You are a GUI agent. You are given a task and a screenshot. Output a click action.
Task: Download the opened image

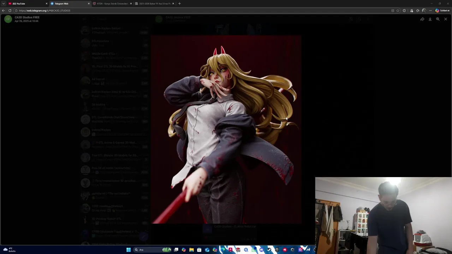[430, 19]
